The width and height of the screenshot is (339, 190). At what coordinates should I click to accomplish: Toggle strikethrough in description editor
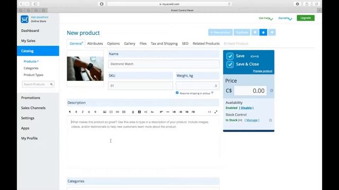[x=95, y=112]
